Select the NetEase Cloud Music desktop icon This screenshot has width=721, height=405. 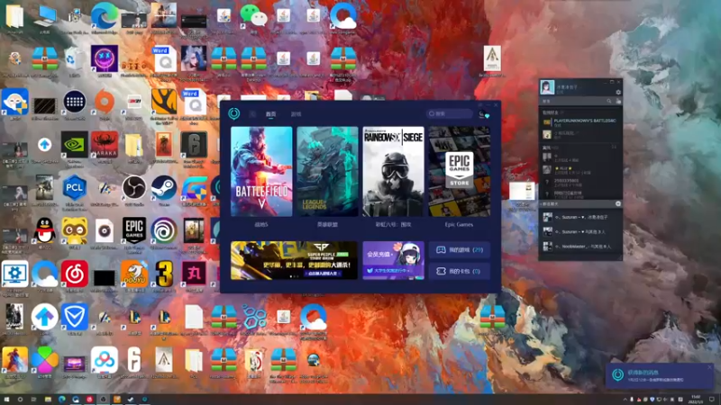tap(75, 276)
